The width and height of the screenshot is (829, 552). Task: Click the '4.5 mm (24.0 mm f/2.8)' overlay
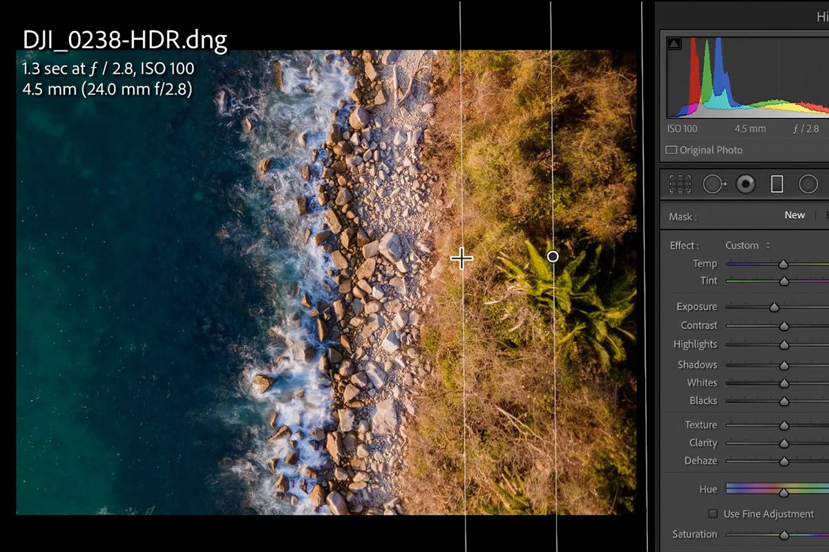[x=107, y=89]
